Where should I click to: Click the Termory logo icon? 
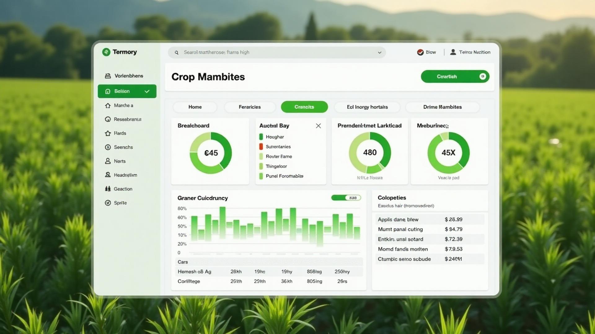[106, 52]
